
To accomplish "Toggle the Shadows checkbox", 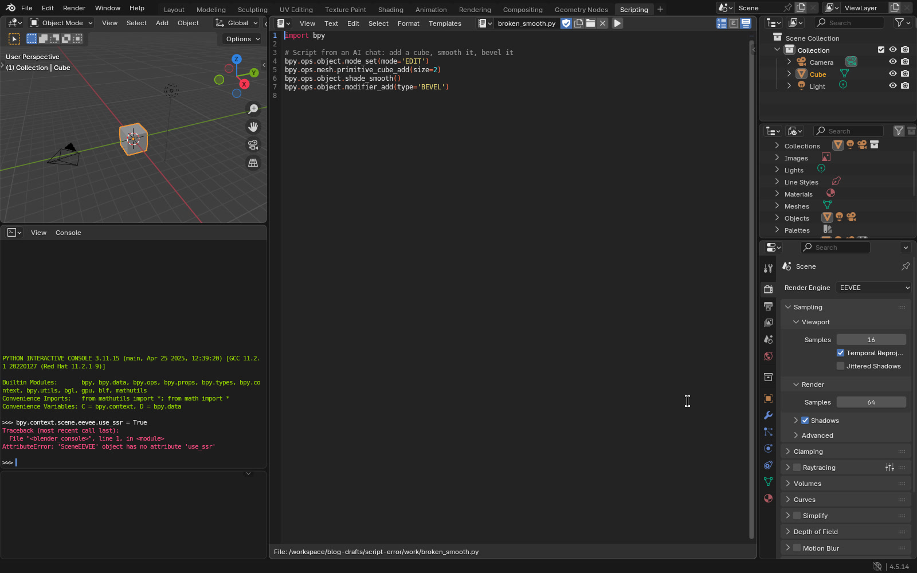I will [805, 421].
